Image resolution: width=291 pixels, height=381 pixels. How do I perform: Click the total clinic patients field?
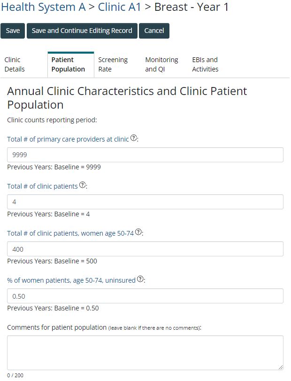coord(145,202)
